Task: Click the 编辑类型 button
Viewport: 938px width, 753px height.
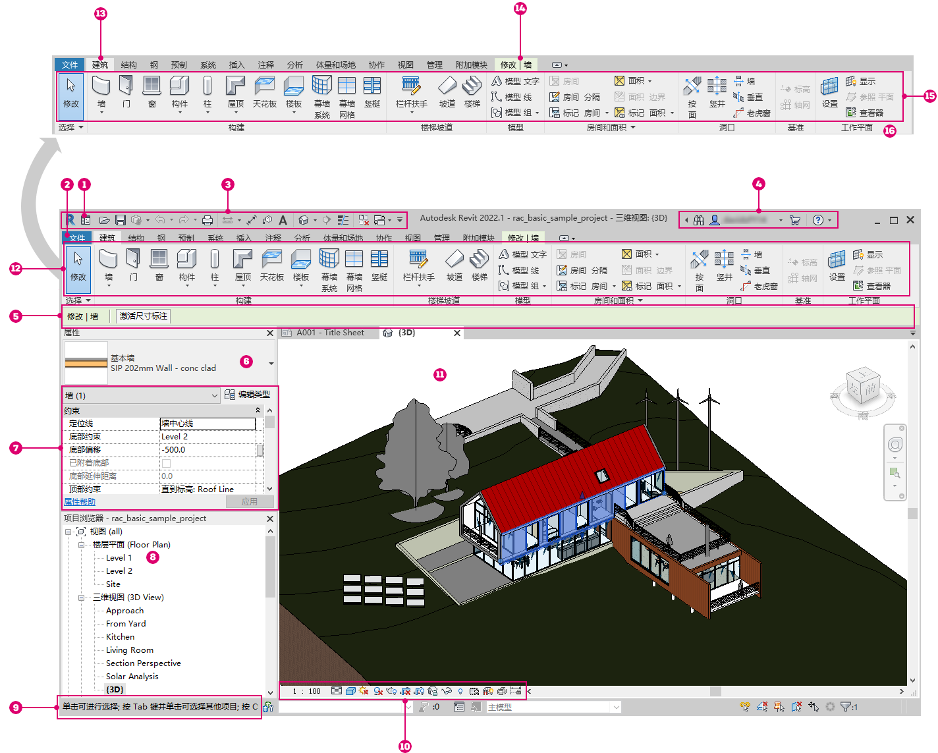Action: (248, 395)
